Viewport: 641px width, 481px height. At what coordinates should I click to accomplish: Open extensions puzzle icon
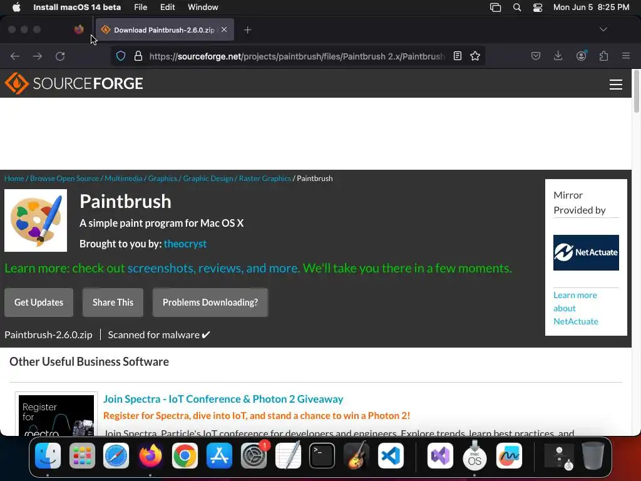pos(603,56)
